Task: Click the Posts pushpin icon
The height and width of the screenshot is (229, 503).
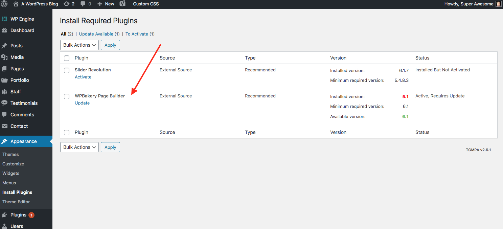Action: click(4, 46)
